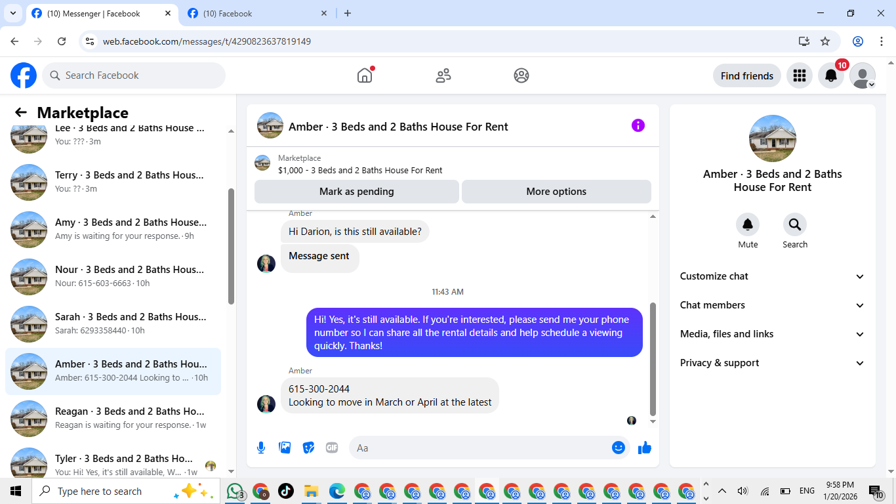Open the Facebook Home icon

pyautogui.click(x=365, y=75)
